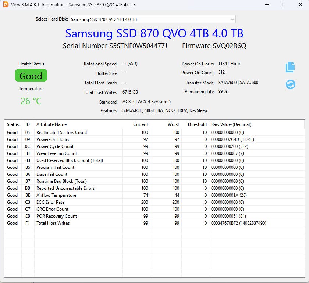Click the features list with DevSleep

[x=164, y=110]
